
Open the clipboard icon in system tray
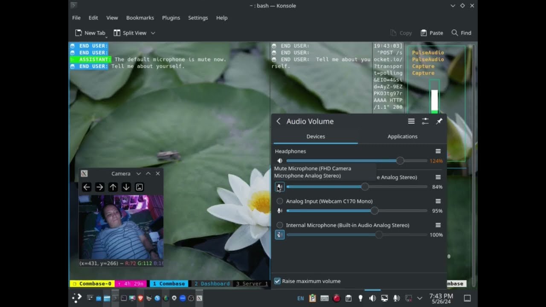[349, 298]
